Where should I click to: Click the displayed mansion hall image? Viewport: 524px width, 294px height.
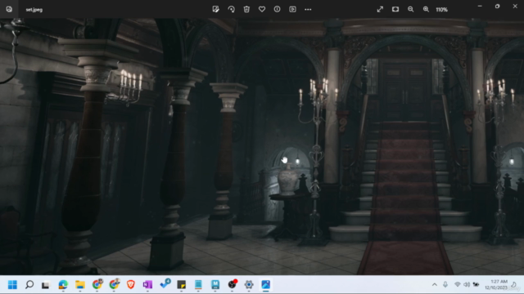pos(262,147)
